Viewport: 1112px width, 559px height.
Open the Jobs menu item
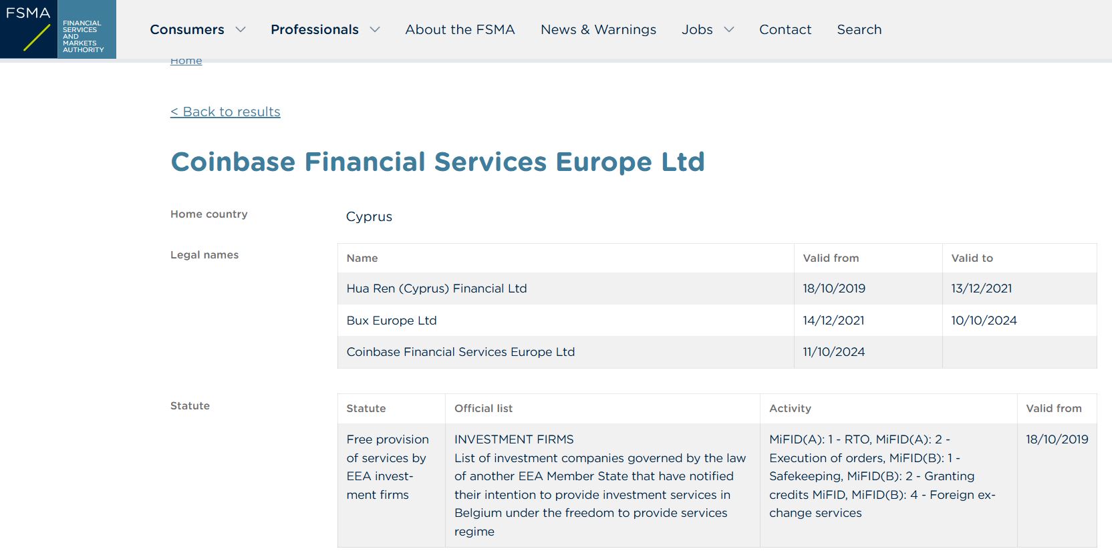(x=697, y=29)
